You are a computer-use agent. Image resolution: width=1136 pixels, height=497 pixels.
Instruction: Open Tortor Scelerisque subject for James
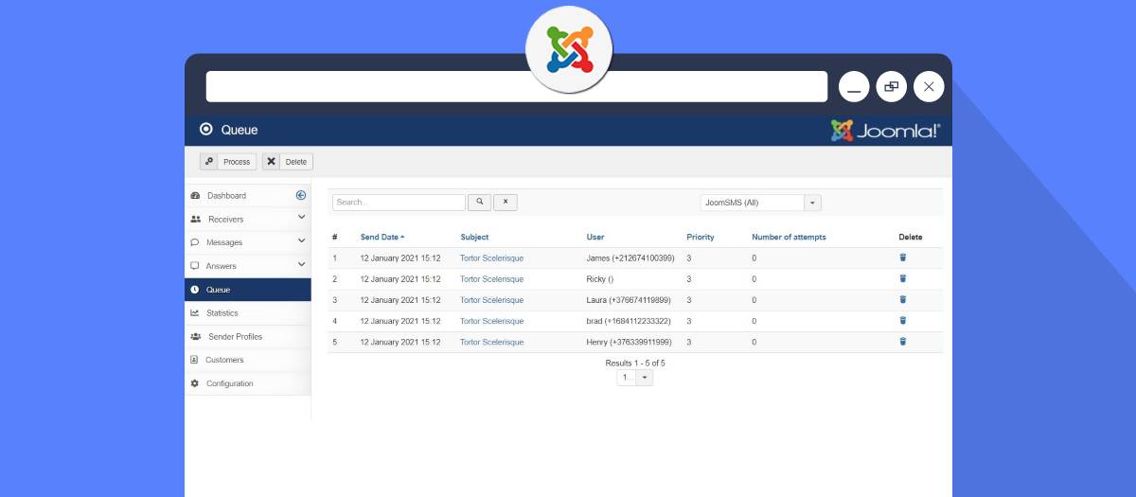click(491, 258)
